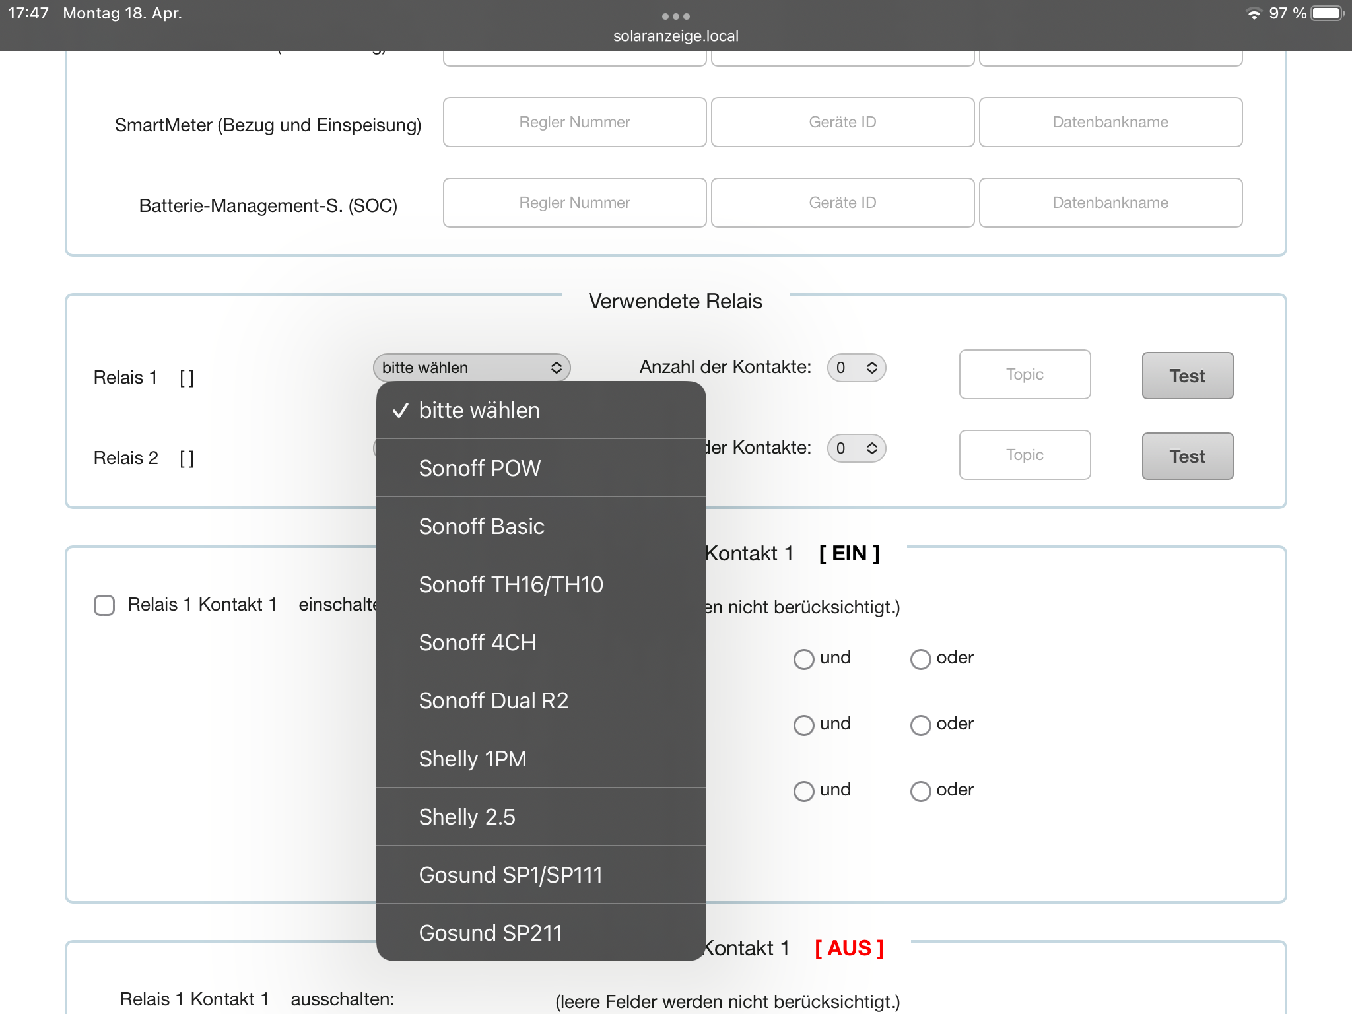
Task: Open Relais 1 'bitte wählen' dropdown
Action: pos(471,368)
